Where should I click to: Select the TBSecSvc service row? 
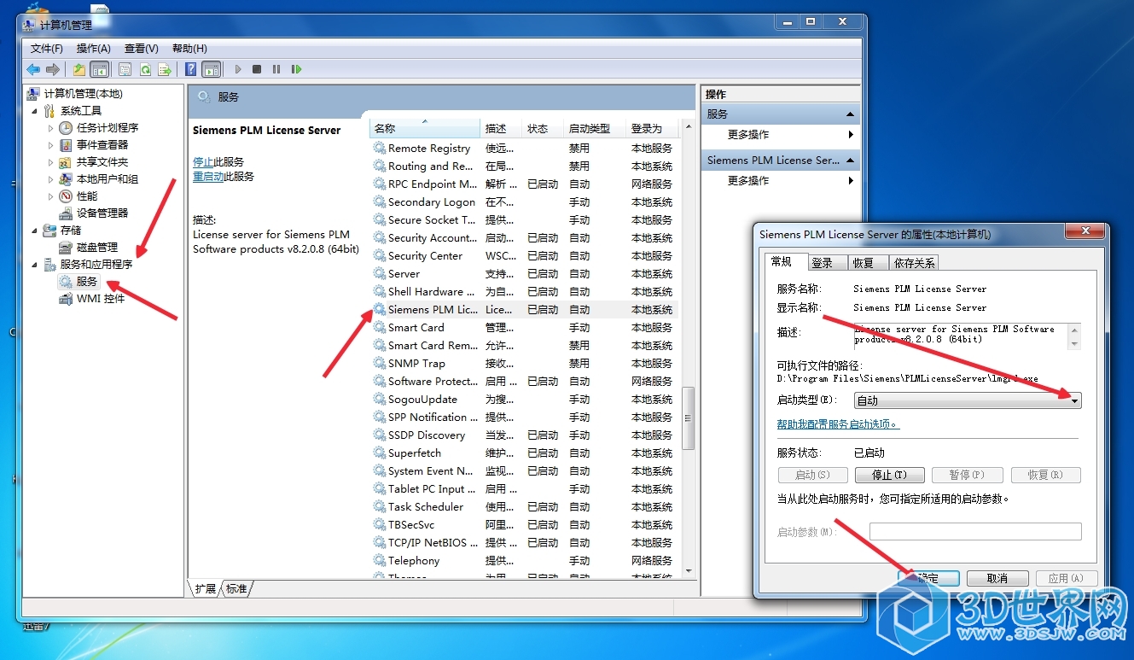click(x=524, y=525)
